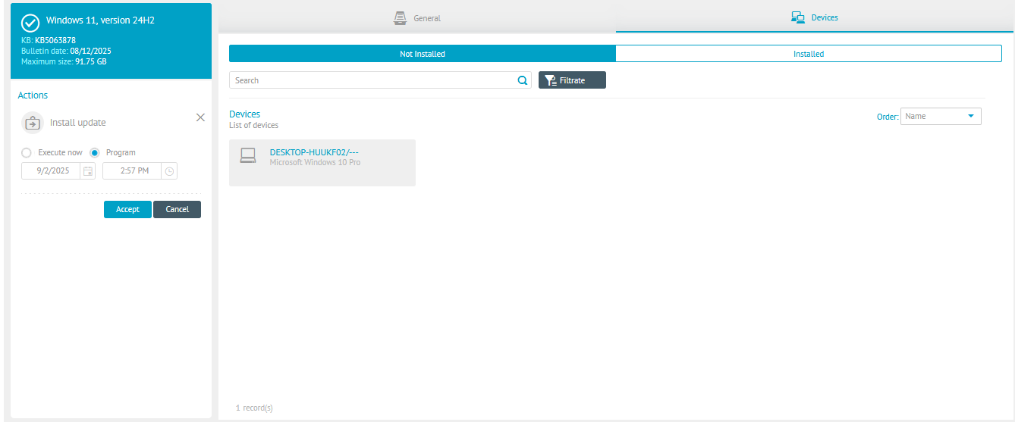
Task: Click the Maximum size 91.75 GB text
Action: pyautogui.click(x=64, y=61)
